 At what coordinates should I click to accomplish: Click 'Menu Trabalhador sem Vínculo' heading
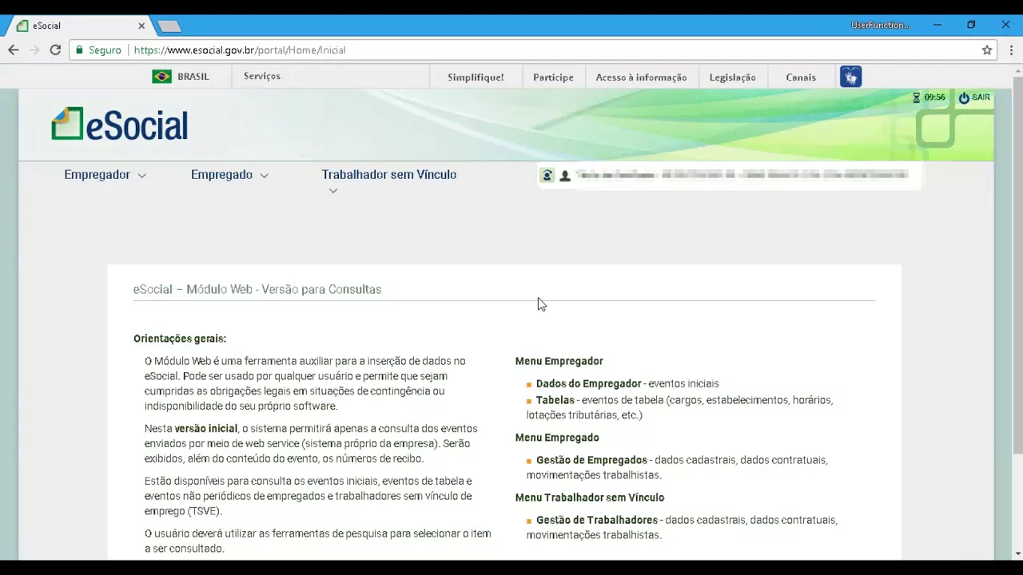pos(590,498)
